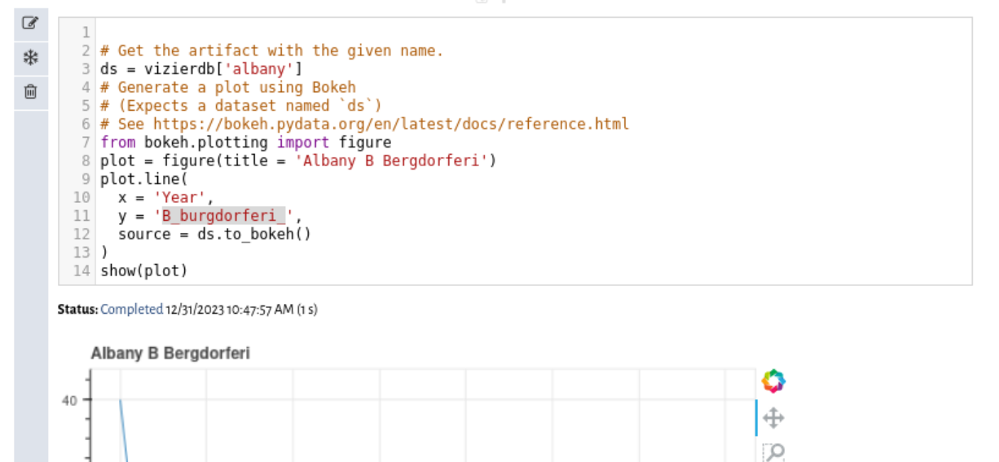Image resolution: width=999 pixels, height=462 pixels.
Task: Click the blue plotted line in the chart
Action: (123, 429)
